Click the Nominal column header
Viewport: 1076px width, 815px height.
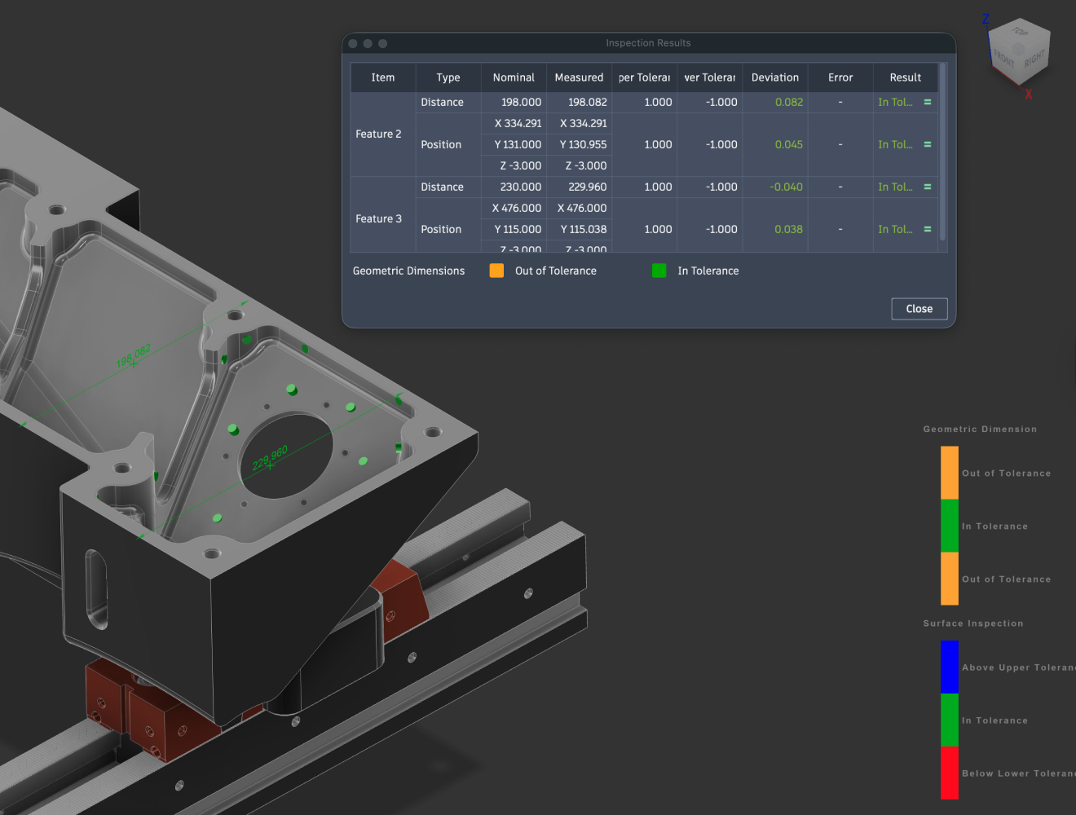[x=514, y=77]
